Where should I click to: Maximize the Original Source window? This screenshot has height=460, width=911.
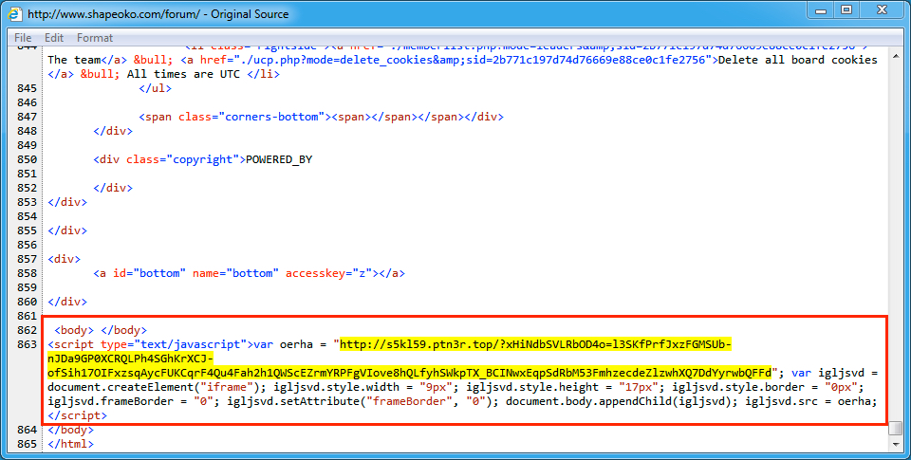(x=846, y=10)
